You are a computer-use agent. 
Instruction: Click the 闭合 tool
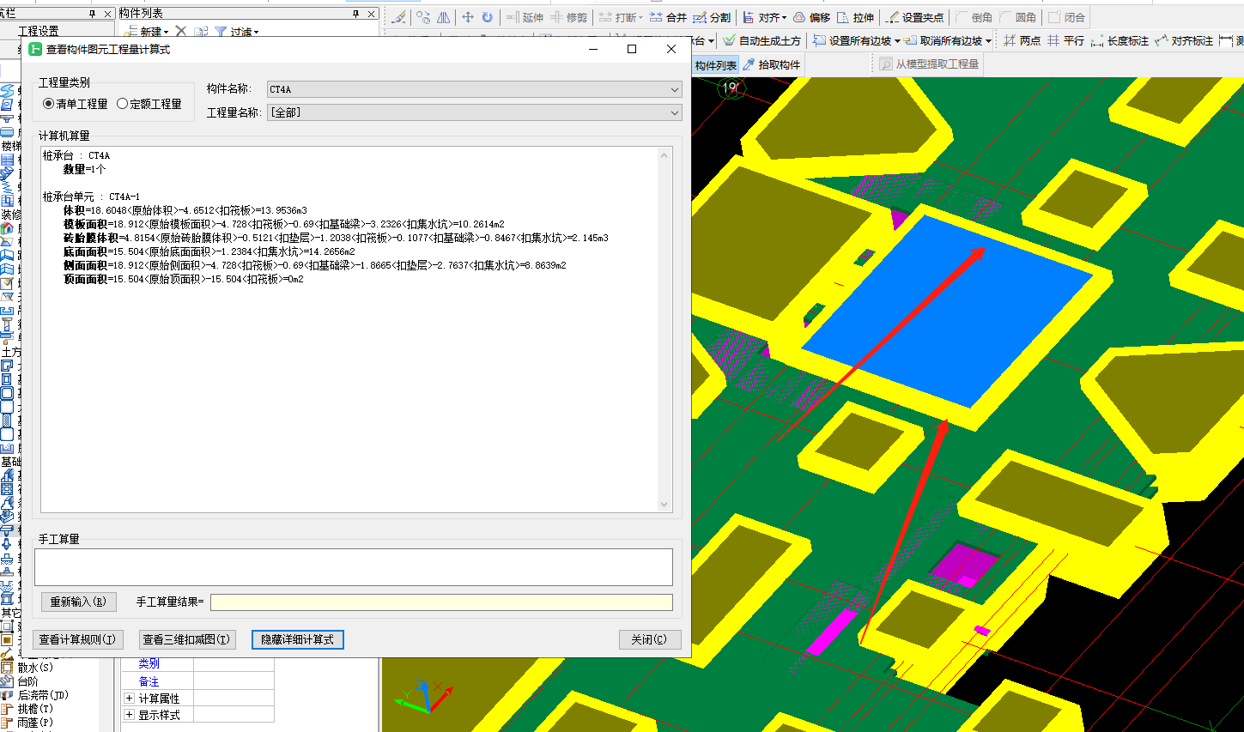[1066, 17]
